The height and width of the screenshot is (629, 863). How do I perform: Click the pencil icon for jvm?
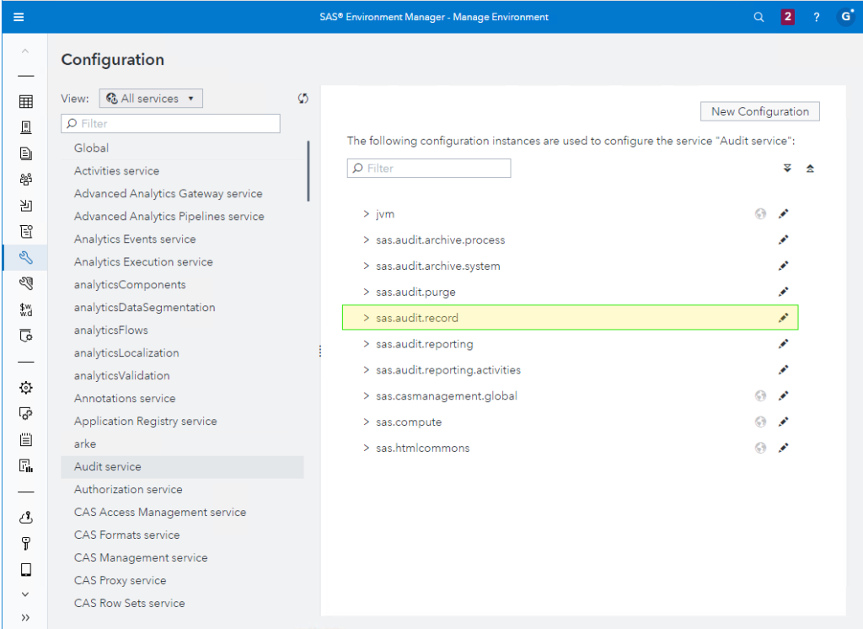pyautogui.click(x=783, y=214)
